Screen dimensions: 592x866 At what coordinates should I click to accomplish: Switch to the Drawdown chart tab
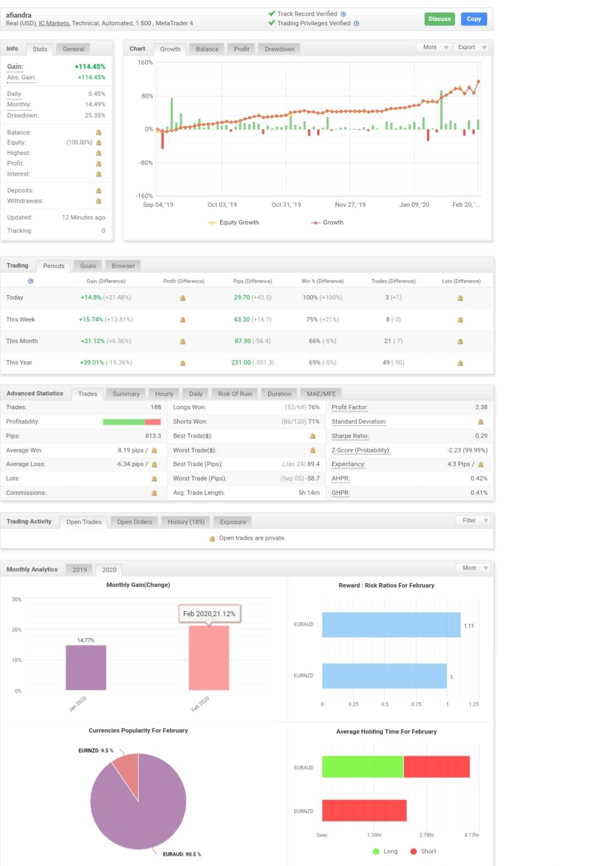279,49
